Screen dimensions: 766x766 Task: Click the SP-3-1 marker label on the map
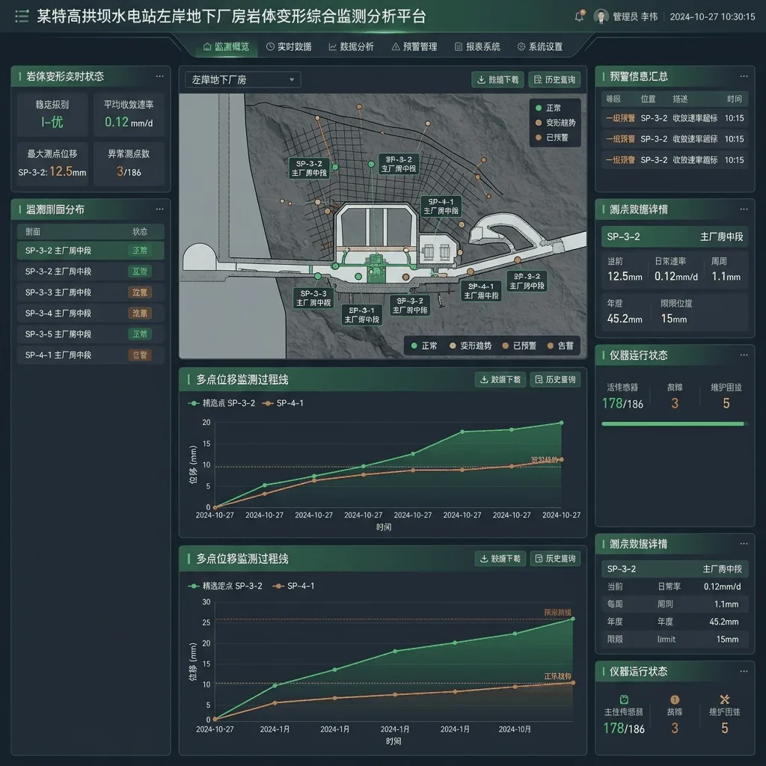coord(361,315)
